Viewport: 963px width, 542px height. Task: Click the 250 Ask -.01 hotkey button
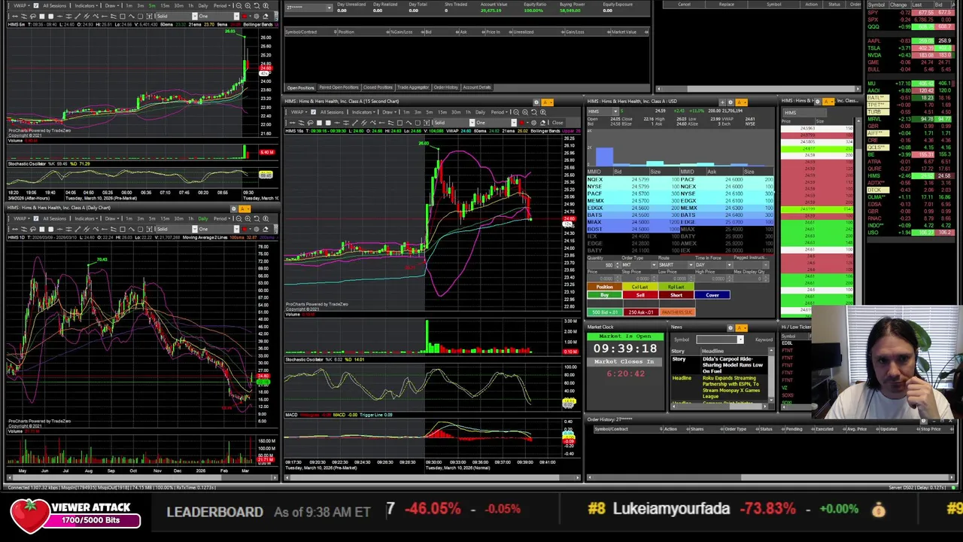[x=640, y=312]
